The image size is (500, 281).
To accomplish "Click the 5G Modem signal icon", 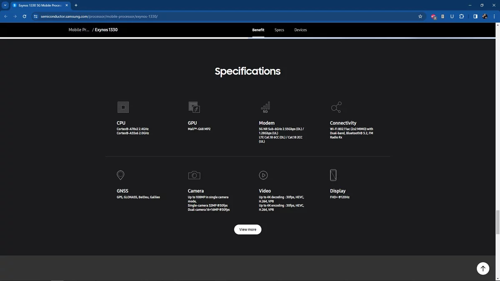I will tap(265, 107).
